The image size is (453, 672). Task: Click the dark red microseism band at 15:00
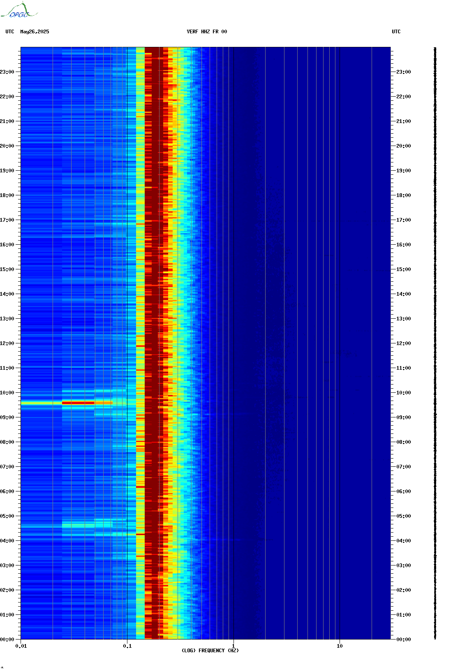click(x=154, y=269)
